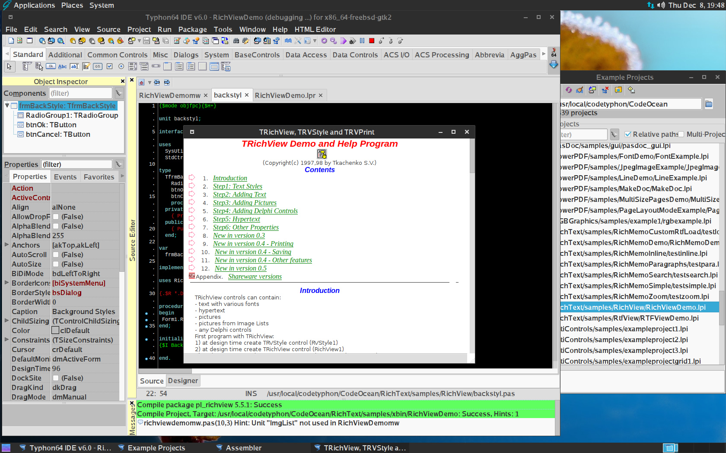Select the TButton 'Ok' component icon
The width and height of the screenshot is (726, 453).
coord(51,66)
